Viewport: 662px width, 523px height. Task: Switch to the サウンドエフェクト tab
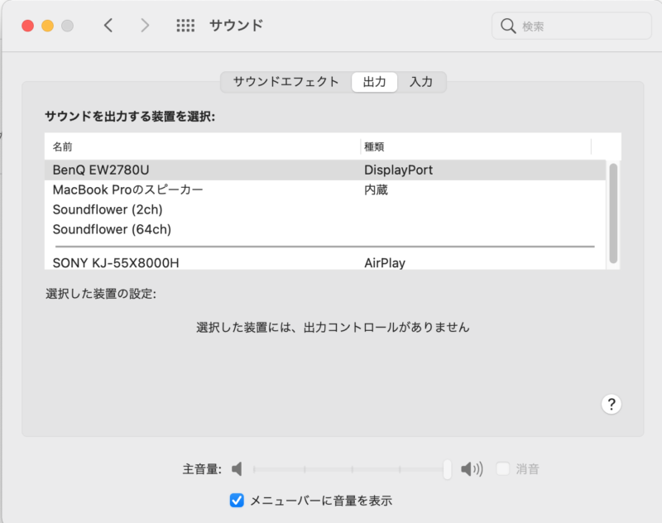[285, 82]
